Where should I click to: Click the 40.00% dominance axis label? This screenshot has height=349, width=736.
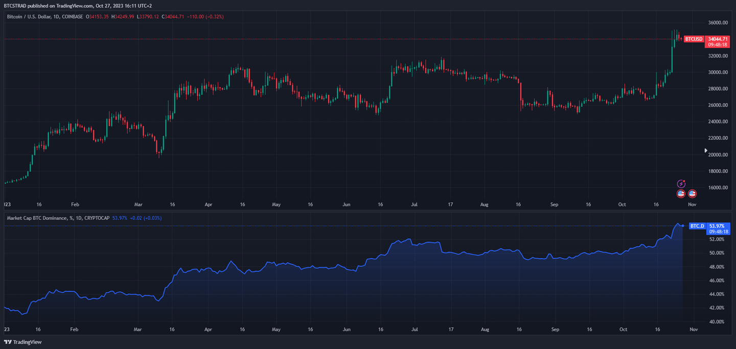click(x=717, y=321)
